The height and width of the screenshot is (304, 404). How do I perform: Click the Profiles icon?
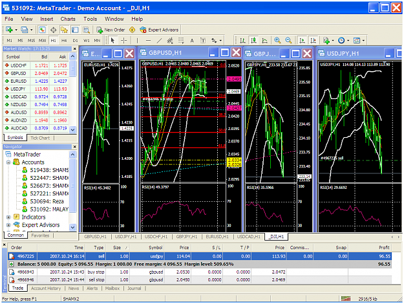[x=25, y=30]
